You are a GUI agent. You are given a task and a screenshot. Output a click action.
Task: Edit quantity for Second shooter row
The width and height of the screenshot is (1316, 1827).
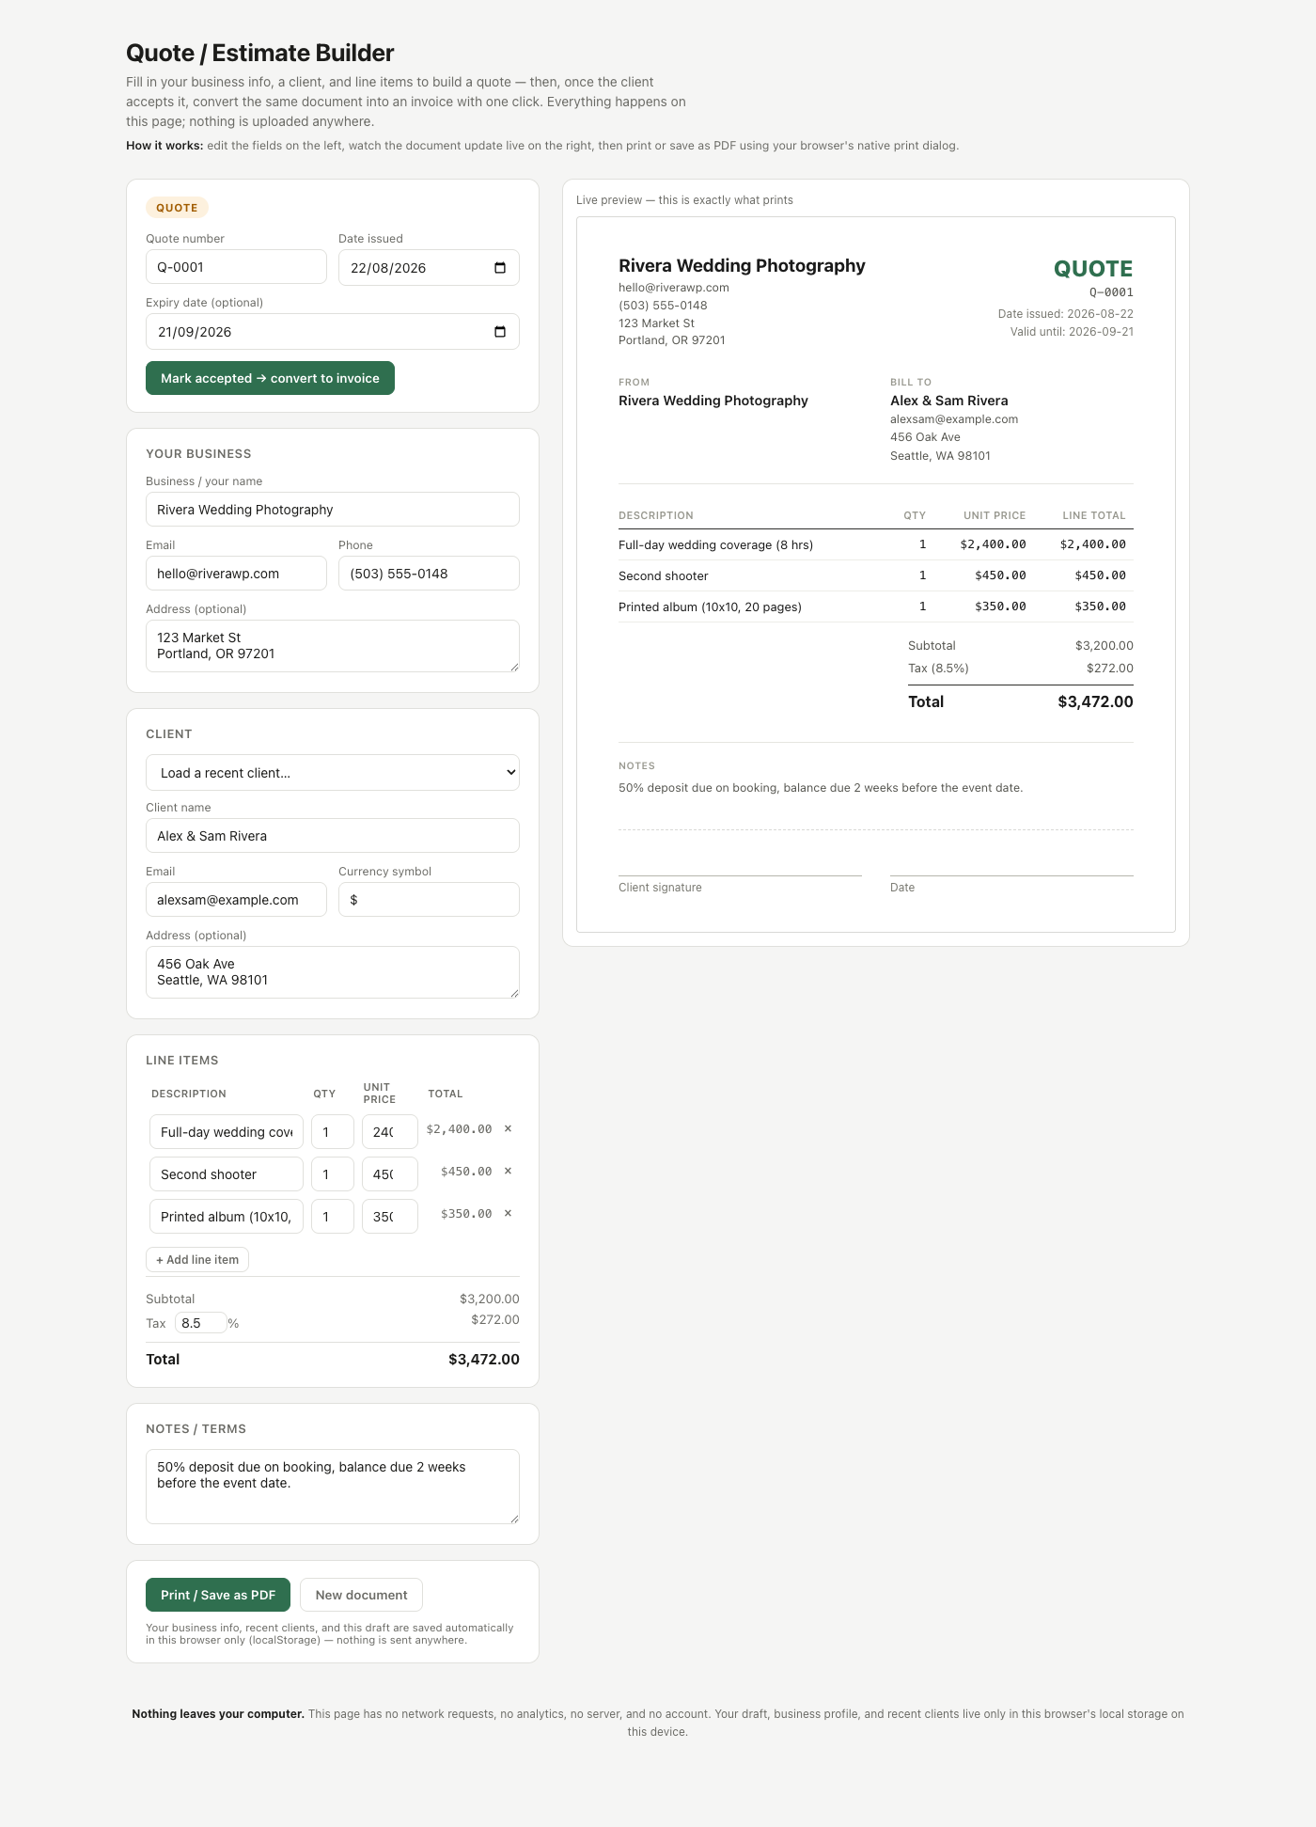pyautogui.click(x=333, y=1174)
